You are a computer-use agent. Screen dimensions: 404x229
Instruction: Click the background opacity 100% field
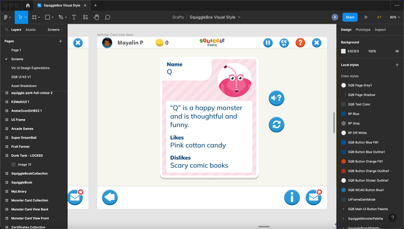[372, 51]
